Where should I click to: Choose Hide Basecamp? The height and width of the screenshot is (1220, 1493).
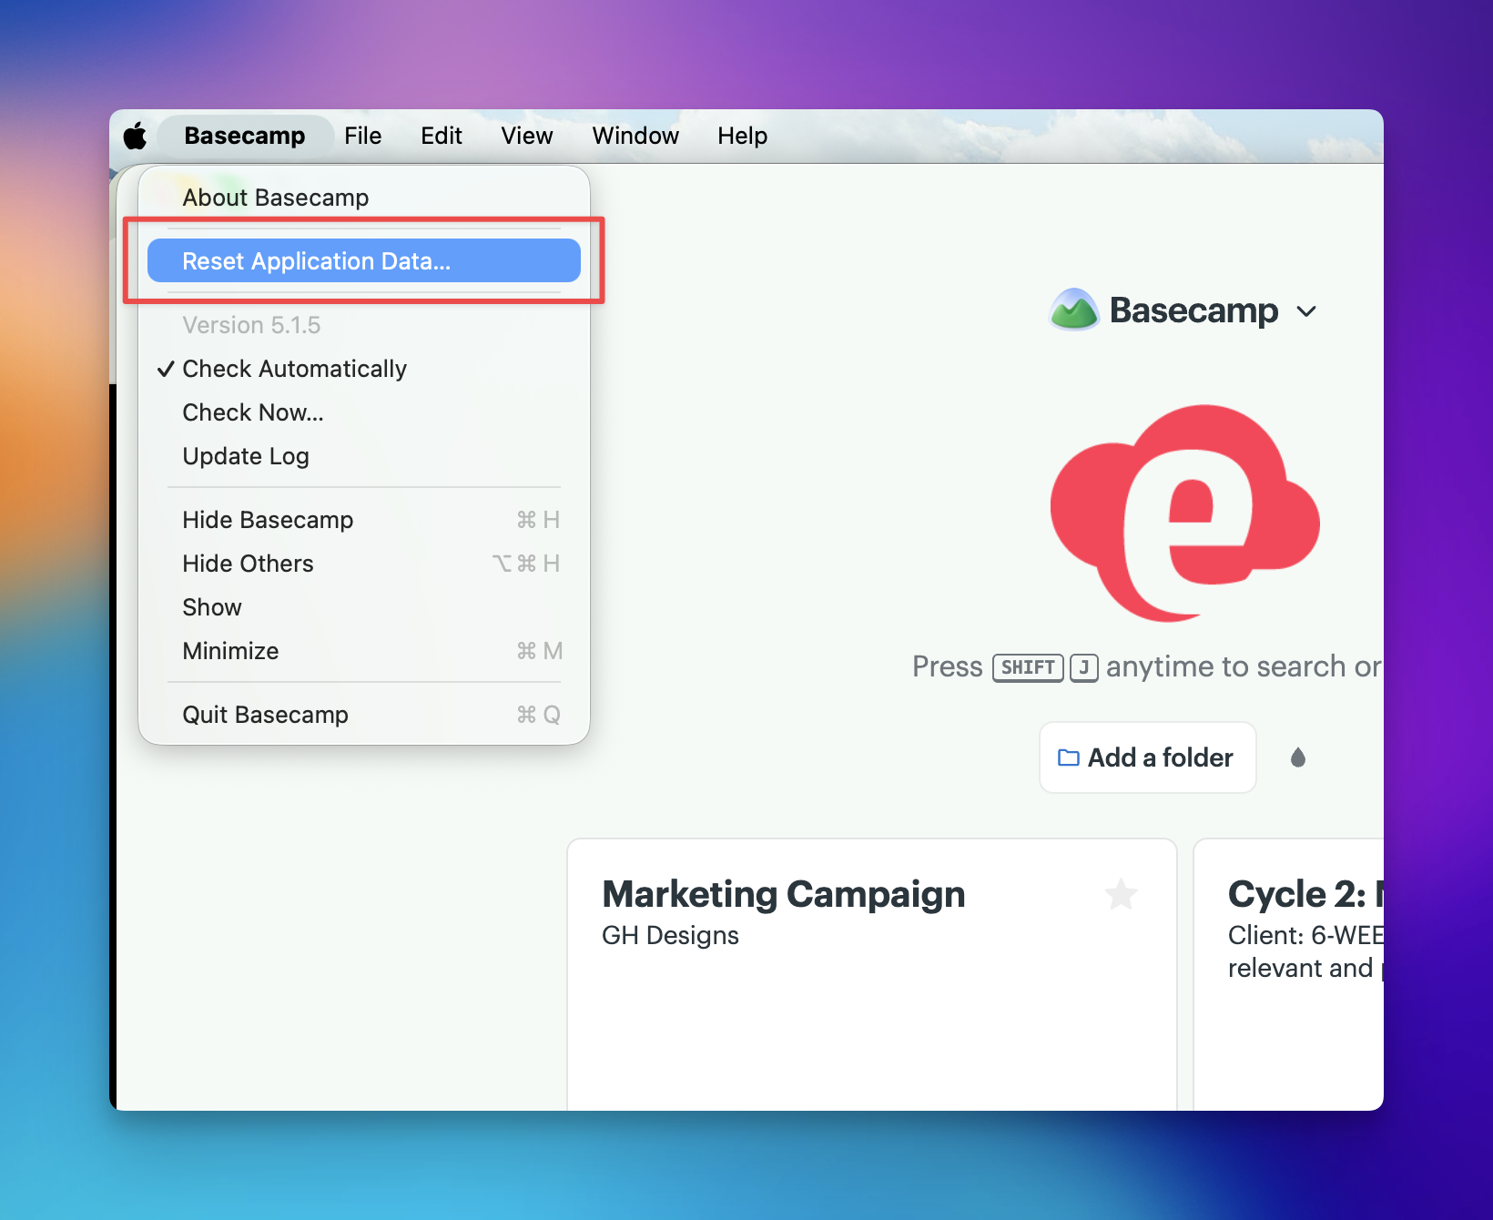tap(364, 520)
